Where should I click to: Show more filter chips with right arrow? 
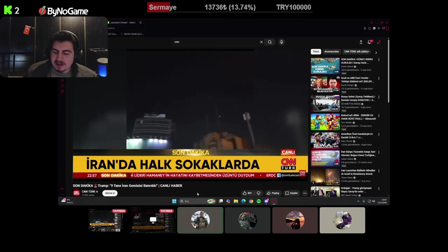coord(376,52)
